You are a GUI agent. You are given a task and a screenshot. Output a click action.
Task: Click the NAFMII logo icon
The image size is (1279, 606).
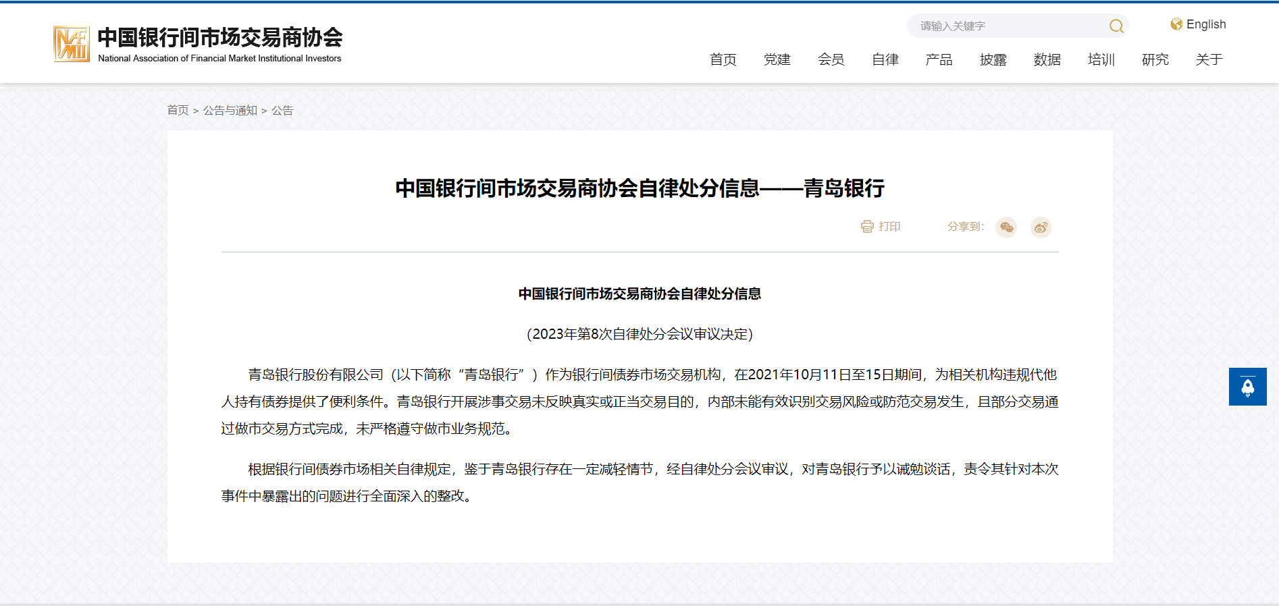tap(72, 44)
